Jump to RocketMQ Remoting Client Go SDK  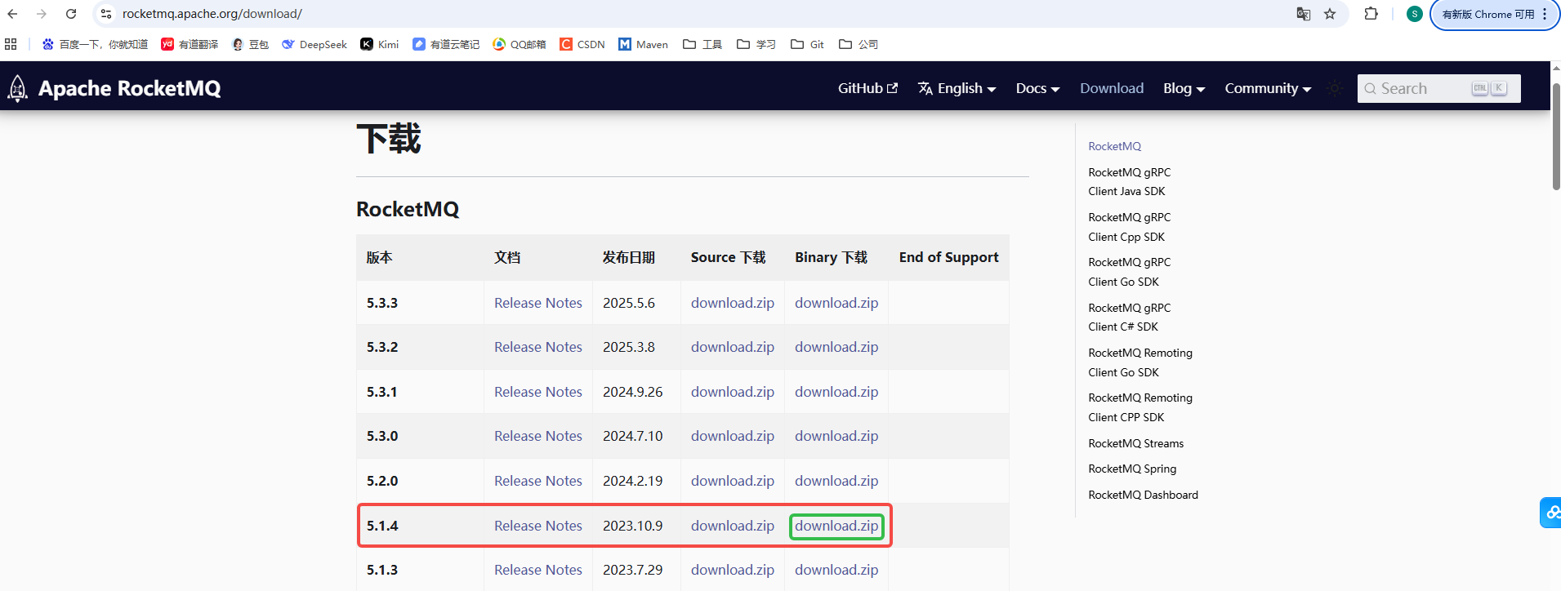tap(1140, 362)
